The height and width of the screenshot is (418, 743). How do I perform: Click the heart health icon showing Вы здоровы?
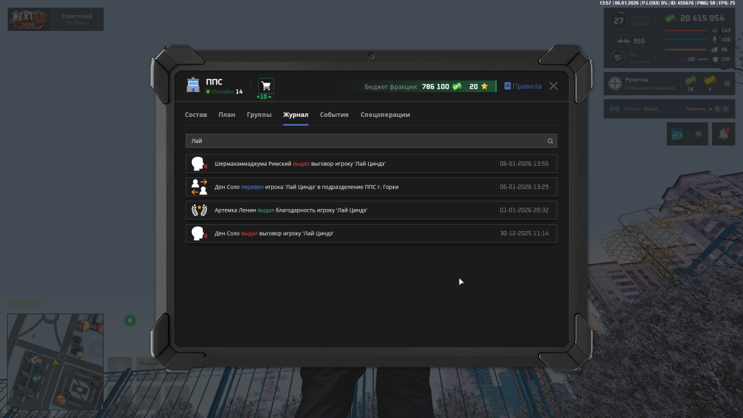click(616, 57)
